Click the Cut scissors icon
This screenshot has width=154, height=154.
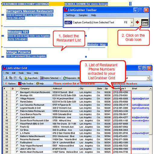pyautogui.click(x=6, y=78)
